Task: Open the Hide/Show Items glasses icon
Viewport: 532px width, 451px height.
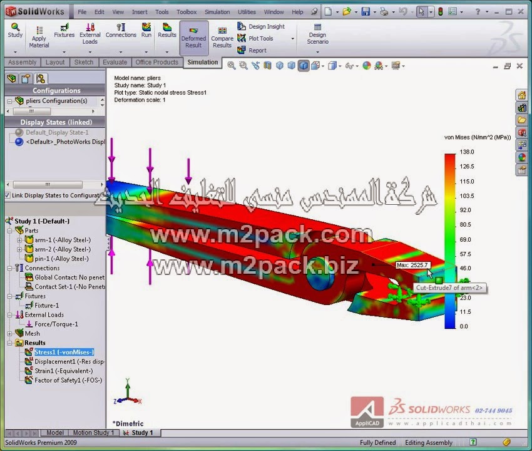Action: [x=349, y=66]
